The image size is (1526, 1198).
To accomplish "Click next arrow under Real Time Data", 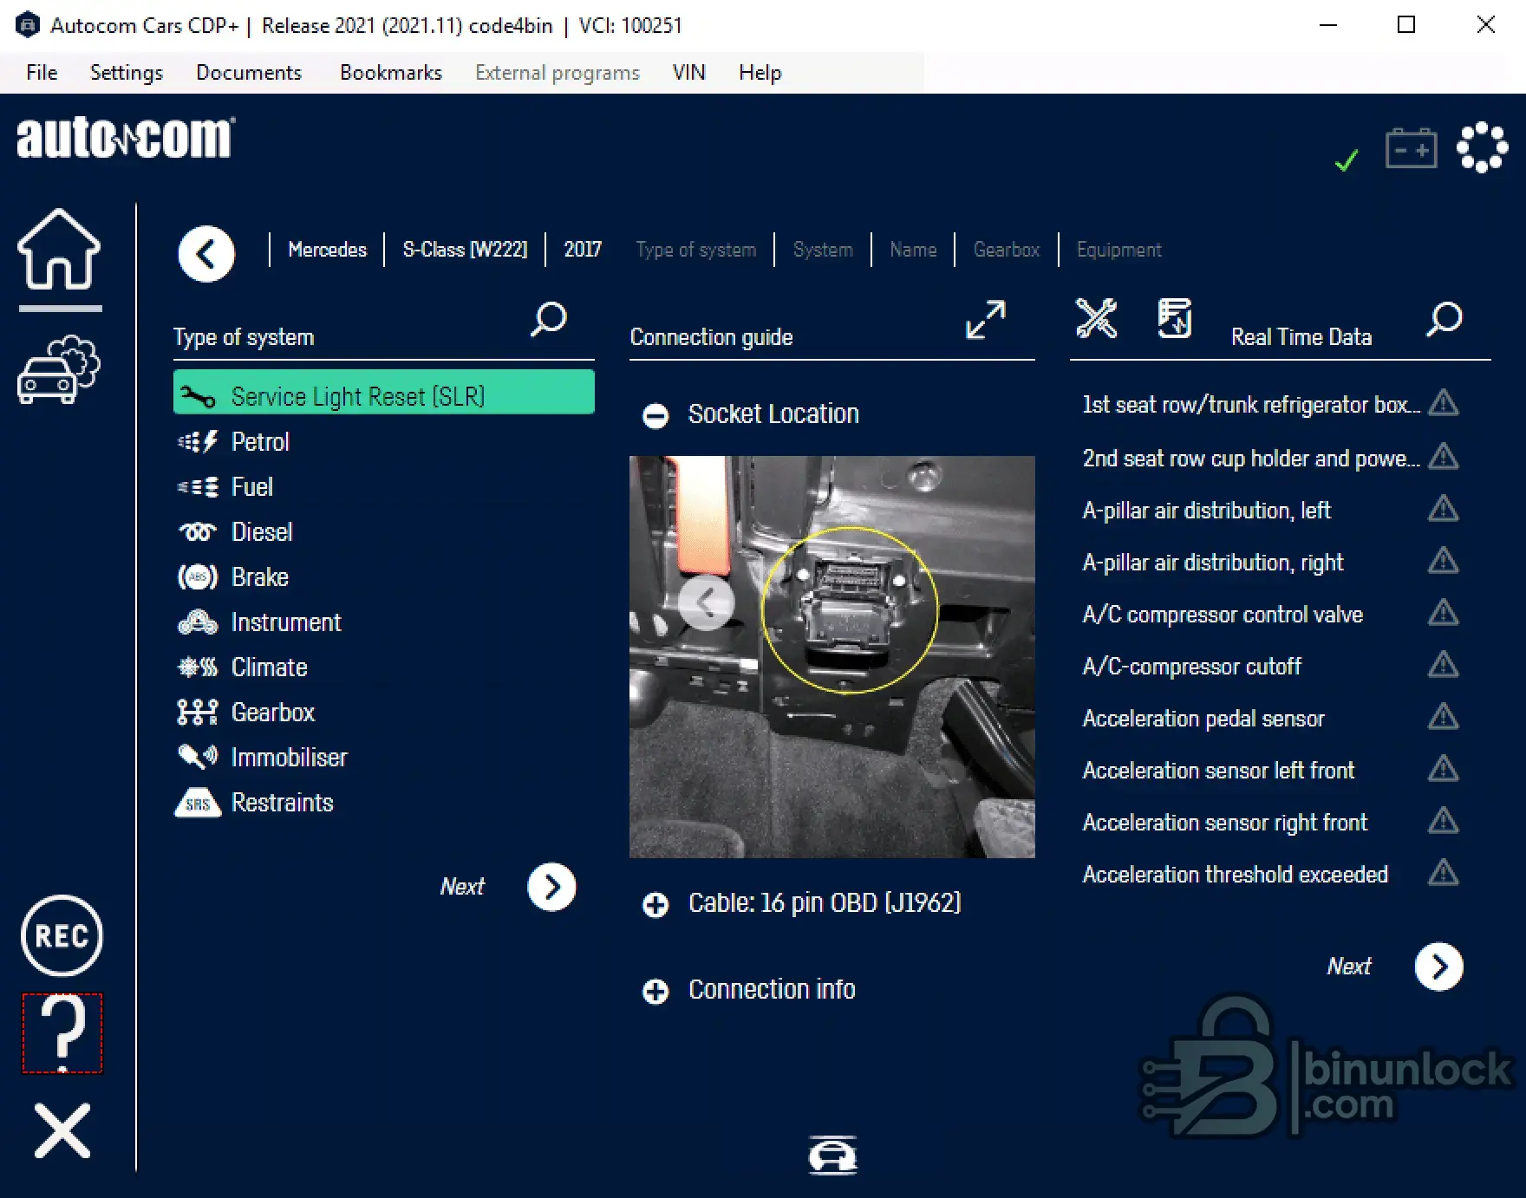I will click(x=1439, y=967).
